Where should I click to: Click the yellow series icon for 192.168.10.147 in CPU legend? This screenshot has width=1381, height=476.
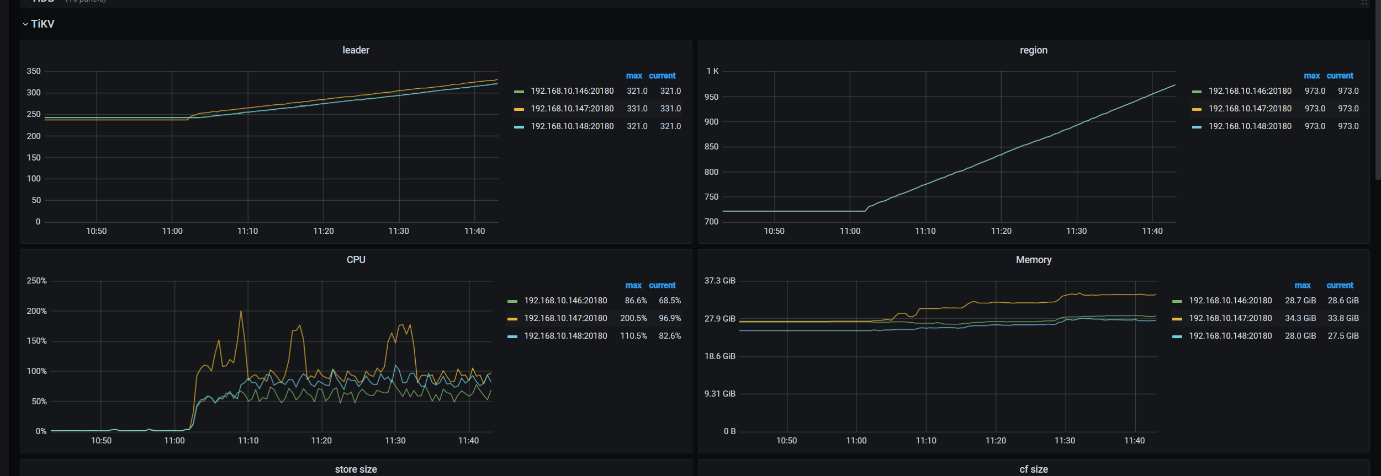click(512, 319)
